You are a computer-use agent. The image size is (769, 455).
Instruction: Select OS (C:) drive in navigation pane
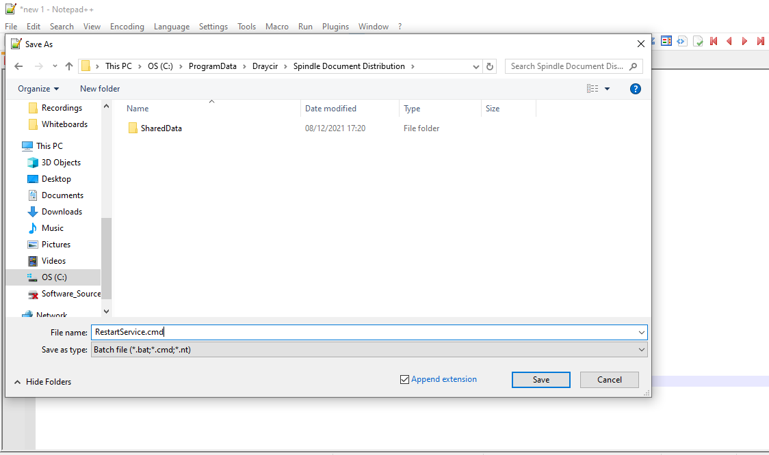point(53,277)
